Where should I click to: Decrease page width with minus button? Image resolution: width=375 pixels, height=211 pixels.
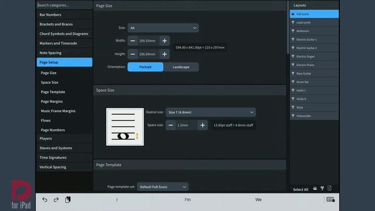point(133,41)
